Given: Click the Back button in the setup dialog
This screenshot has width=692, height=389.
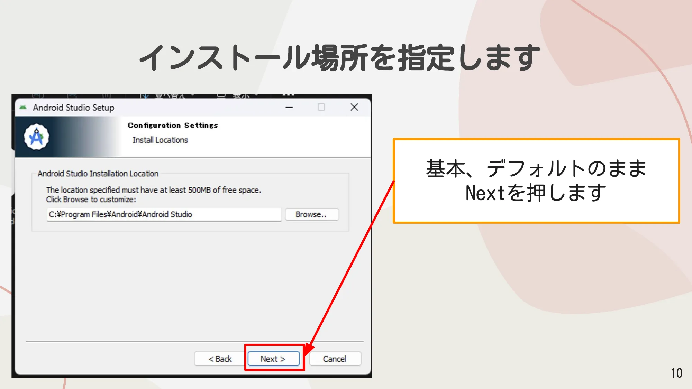Looking at the screenshot, I should tap(219, 359).
